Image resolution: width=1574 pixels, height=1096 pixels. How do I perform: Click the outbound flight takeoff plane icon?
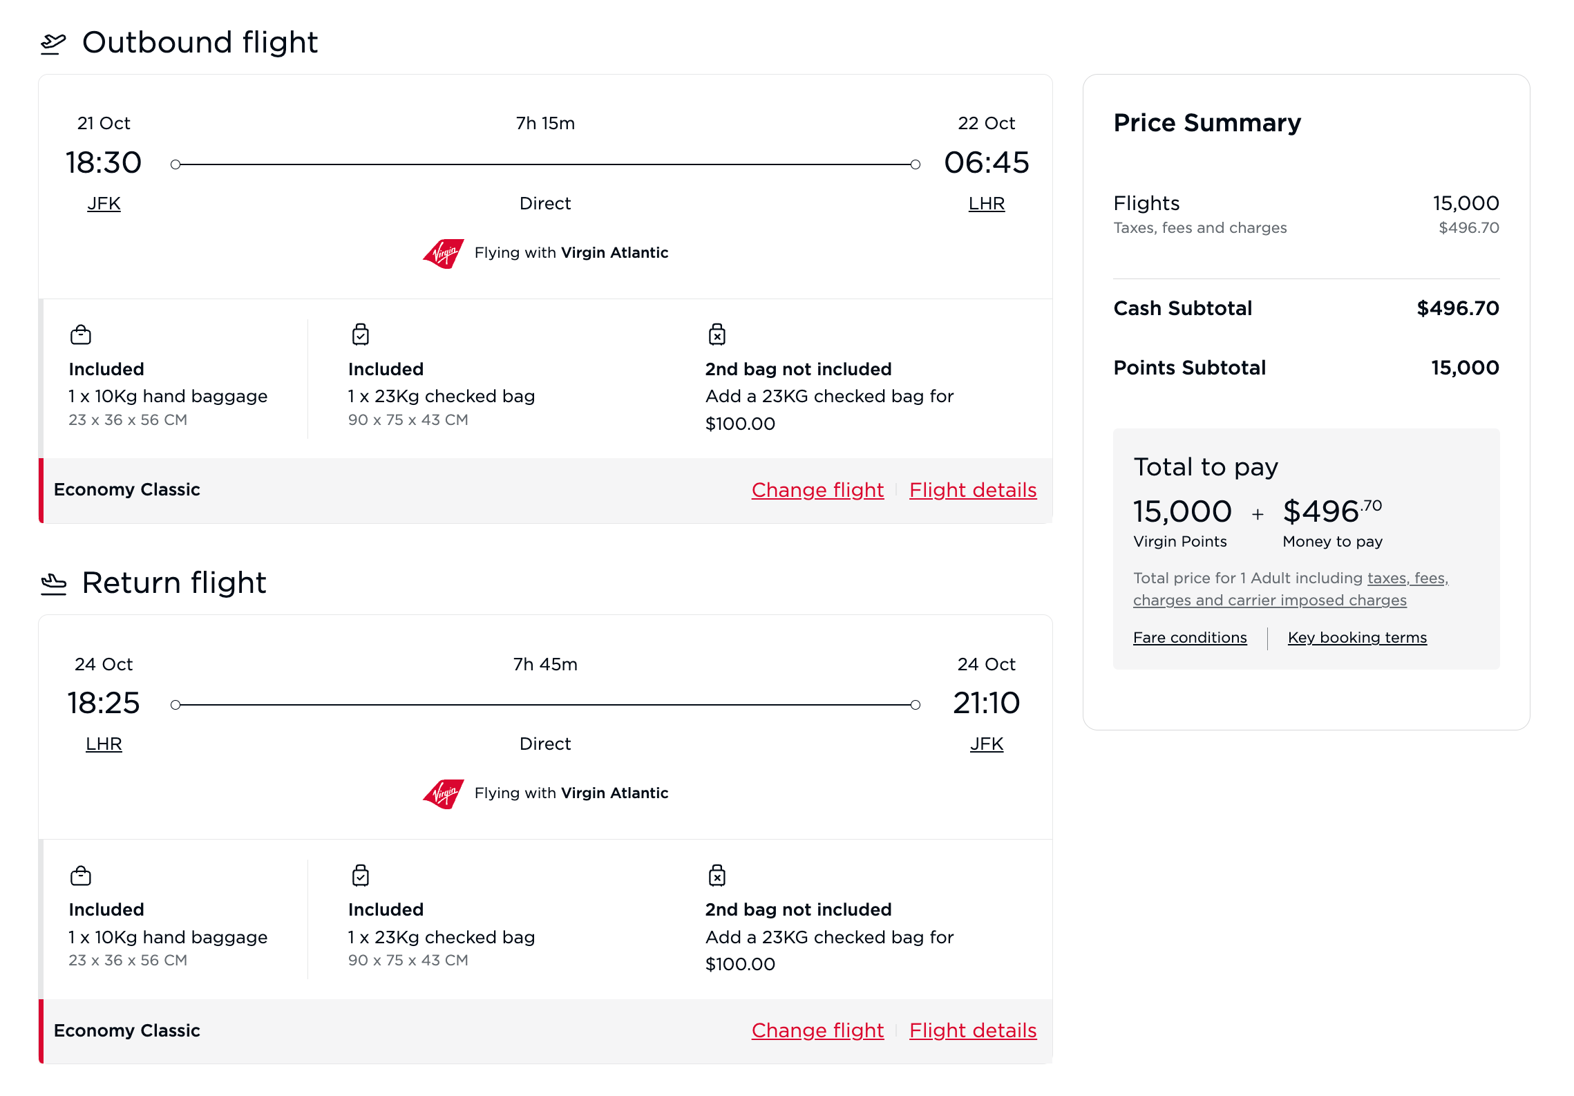53,44
